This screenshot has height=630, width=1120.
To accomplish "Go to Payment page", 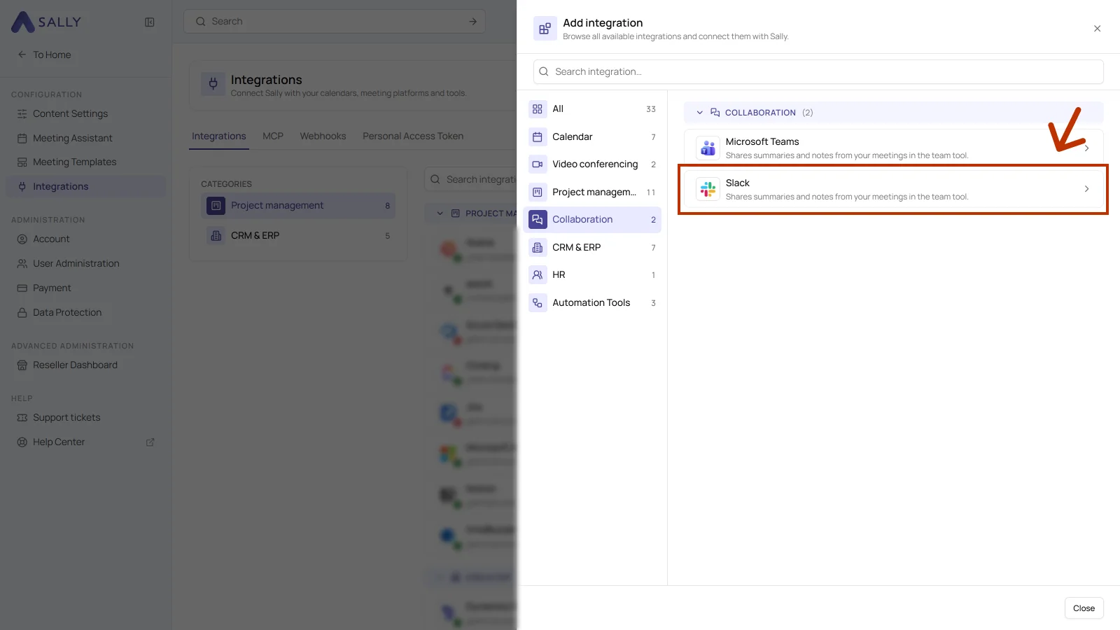I will (x=86, y=288).
